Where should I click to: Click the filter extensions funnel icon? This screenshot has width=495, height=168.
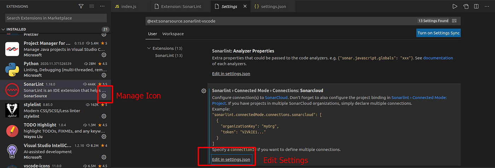pos(81,6)
